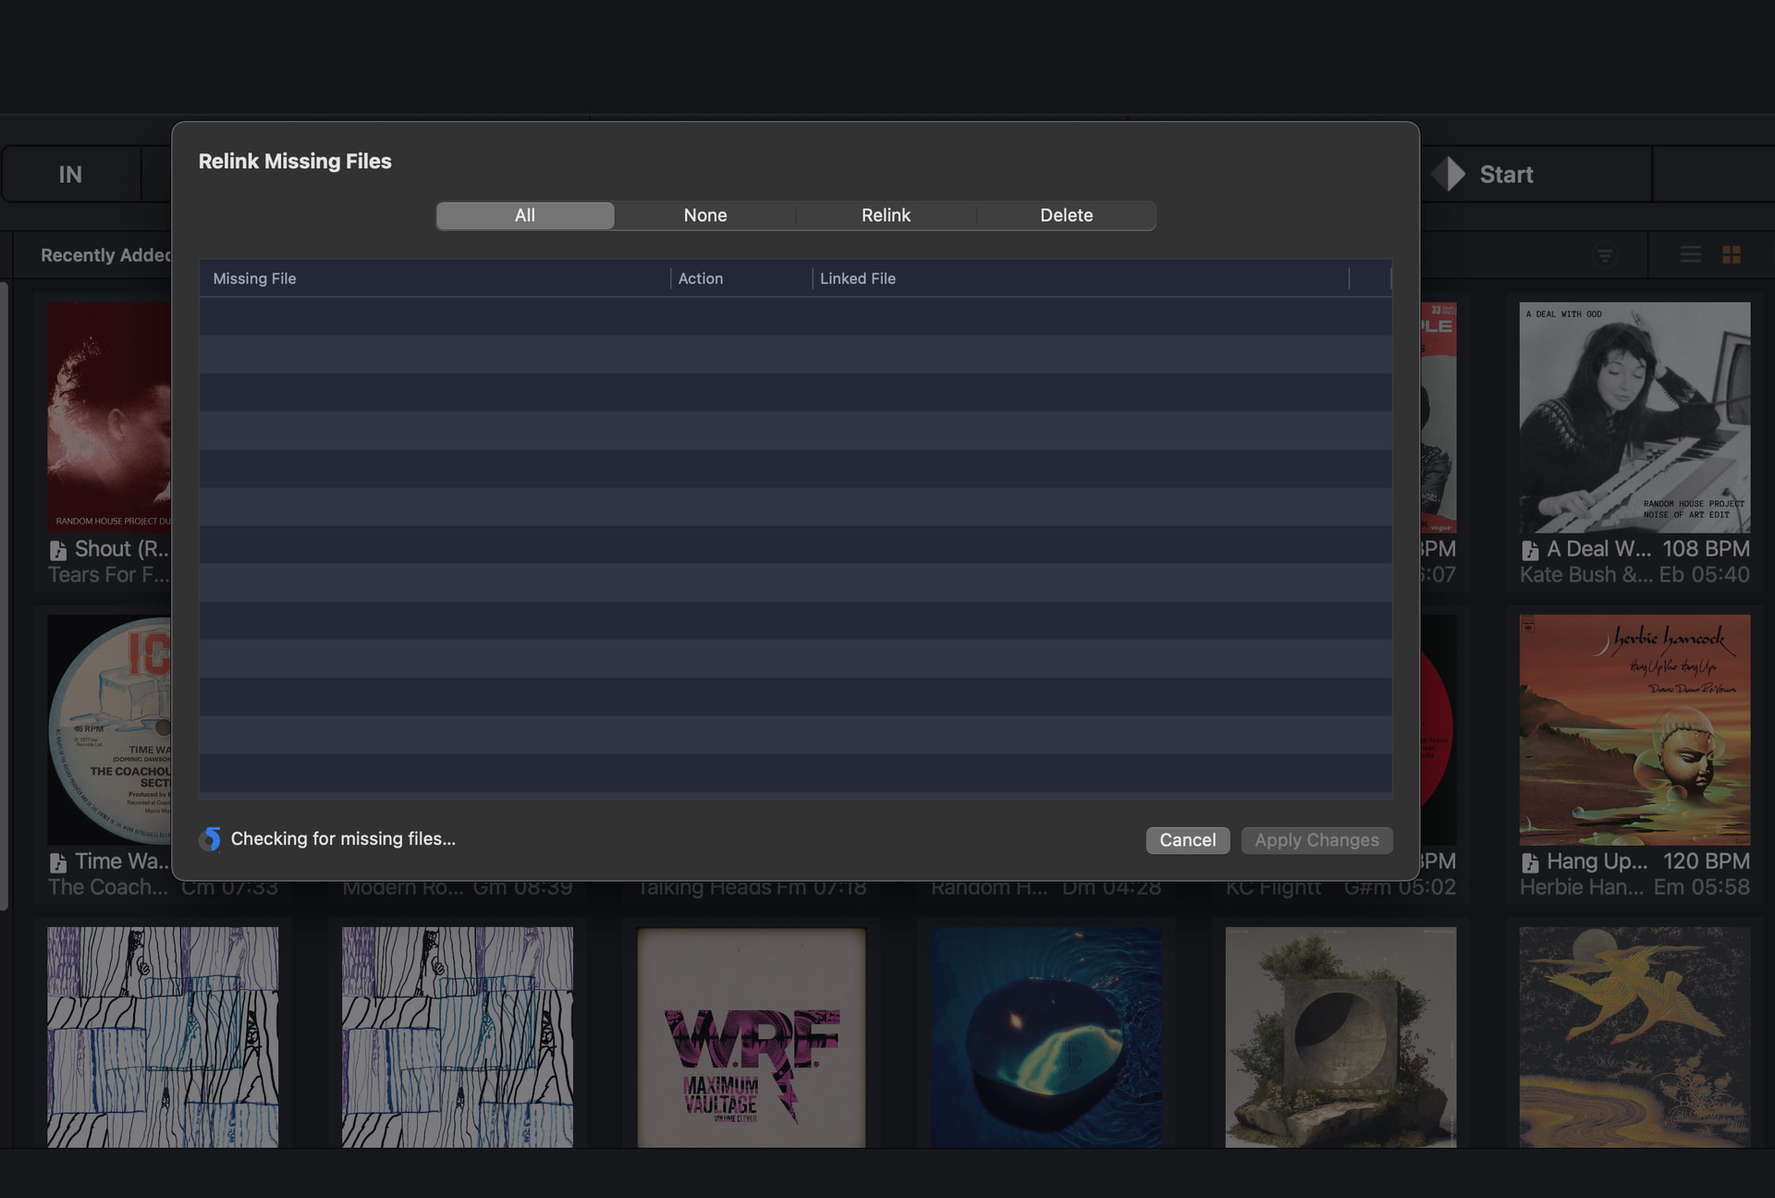Click file icon next to Hang Up...
The width and height of the screenshot is (1775, 1198).
pos(1530,862)
